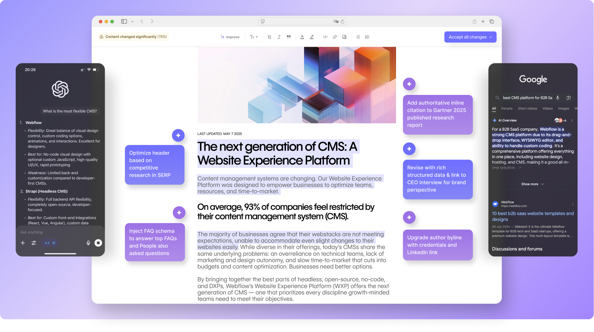Click the Accept all changes button

point(470,37)
